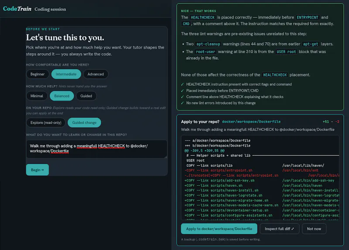Click checkmark beside 'Comment line above HEALTHCHECK'

(182, 97)
